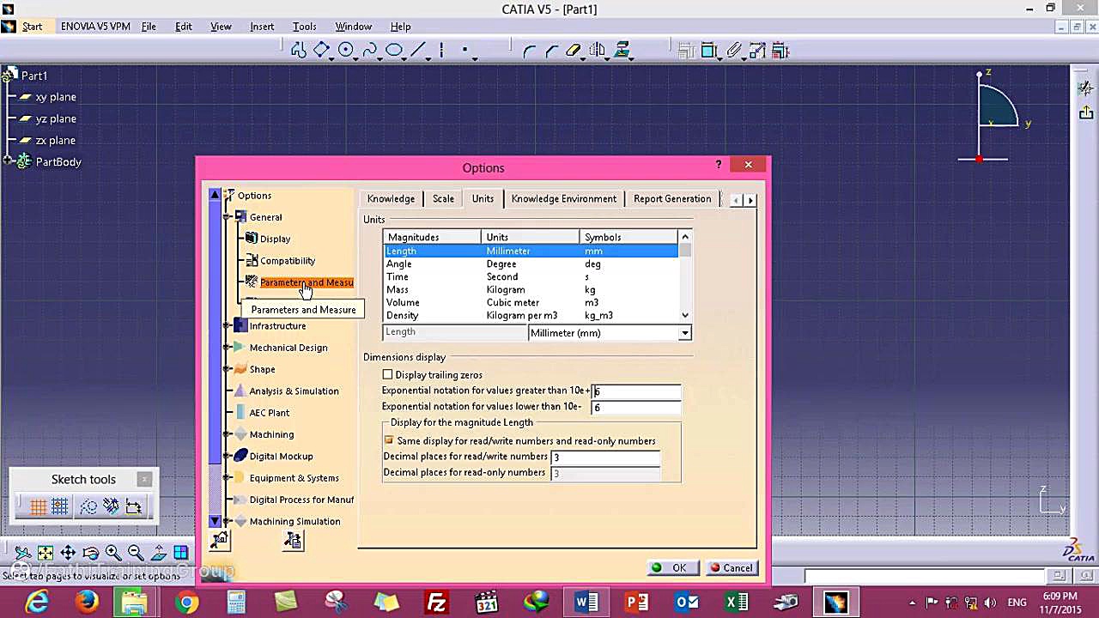
Task: Click Cancel in Options dialog
Action: coord(732,568)
